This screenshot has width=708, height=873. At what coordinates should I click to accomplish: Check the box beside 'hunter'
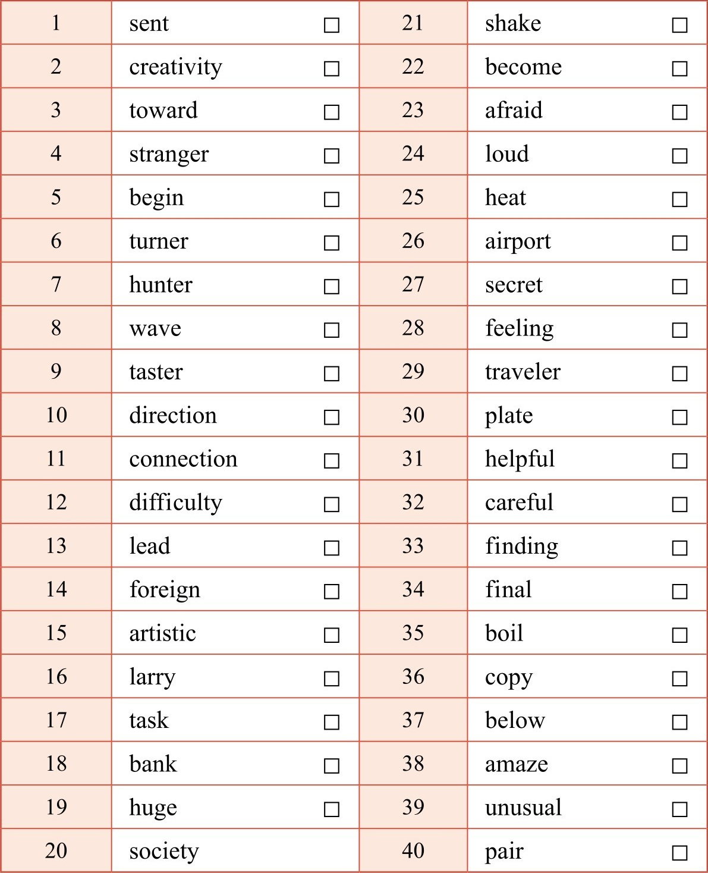coord(332,287)
